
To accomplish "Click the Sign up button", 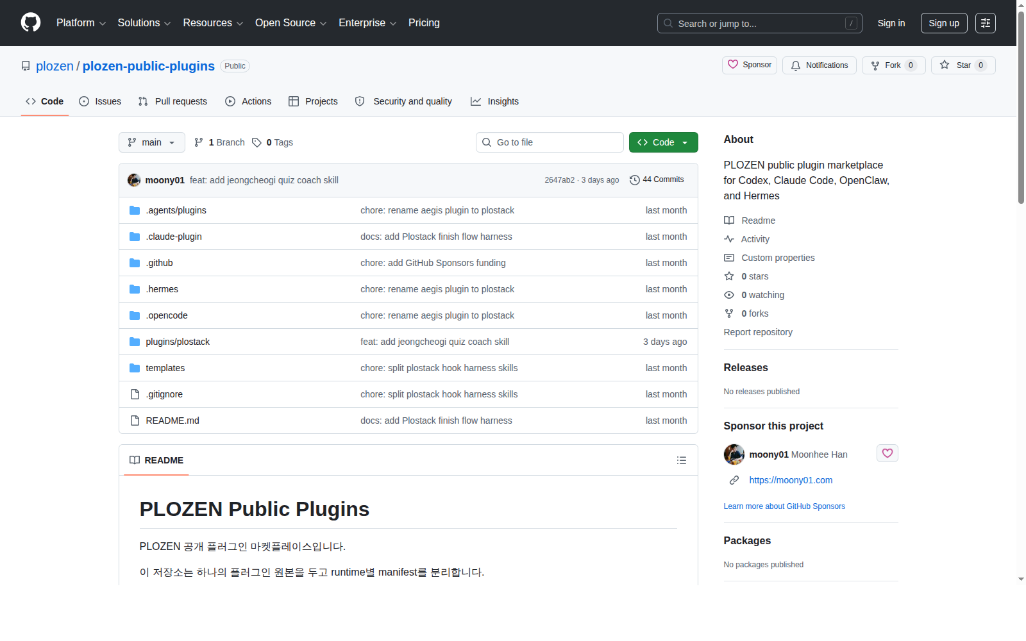I will point(944,23).
